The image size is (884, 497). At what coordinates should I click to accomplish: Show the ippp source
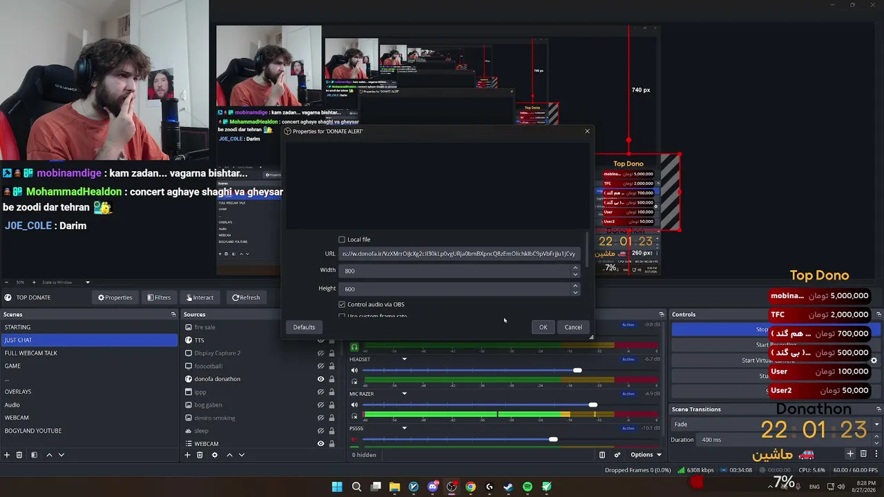pyautogui.click(x=320, y=392)
